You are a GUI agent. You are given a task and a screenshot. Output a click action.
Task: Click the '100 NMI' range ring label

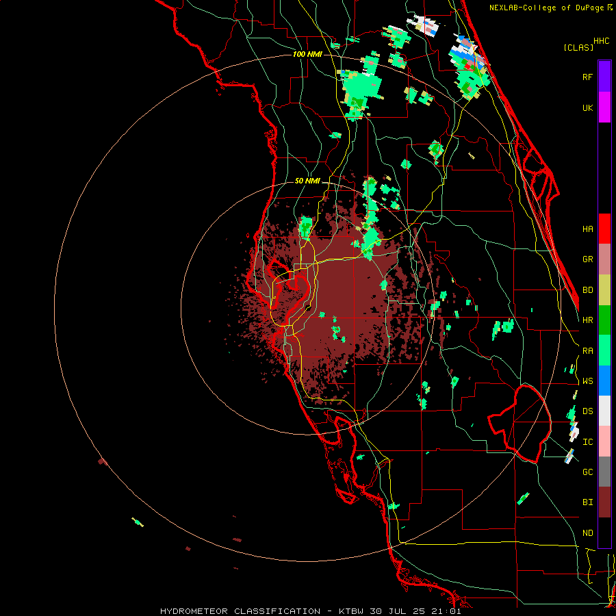(307, 54)
